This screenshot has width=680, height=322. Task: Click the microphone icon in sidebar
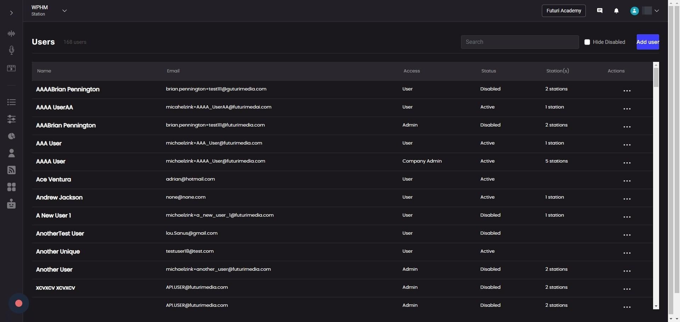pyautogui.click(x=11, y=50)
